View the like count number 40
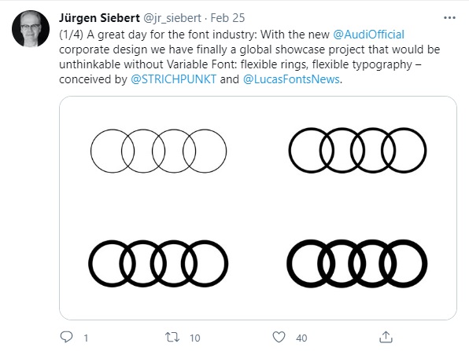 (x=301, y=338)
